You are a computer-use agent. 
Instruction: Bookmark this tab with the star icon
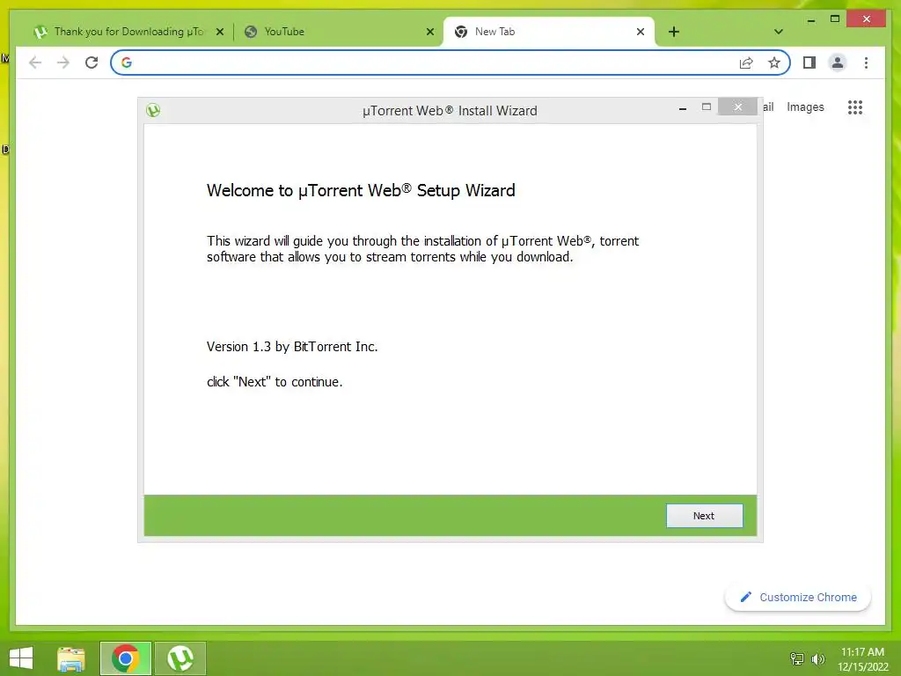[x=774, y=62]
